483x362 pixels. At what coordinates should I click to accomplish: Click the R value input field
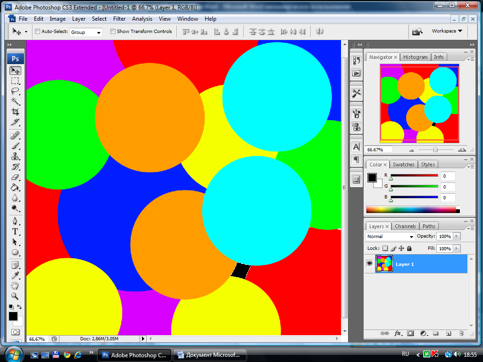[448, 176]
